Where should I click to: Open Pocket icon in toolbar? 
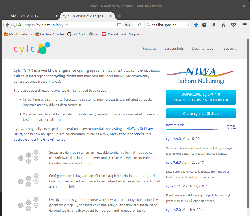pyautogui.click(x=233, y=25)
